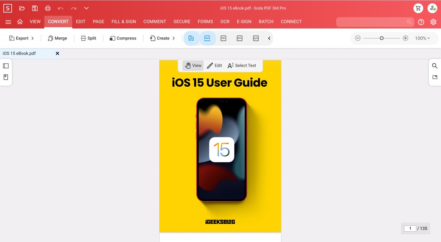441x242 pixels.
Task: Open the search panel on the right
Action: point(435,66)
